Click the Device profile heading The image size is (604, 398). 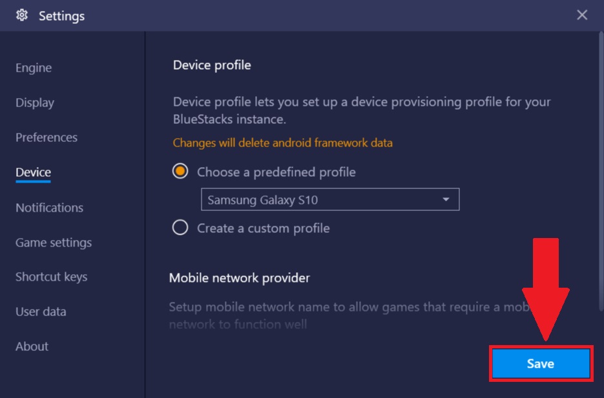211,65
